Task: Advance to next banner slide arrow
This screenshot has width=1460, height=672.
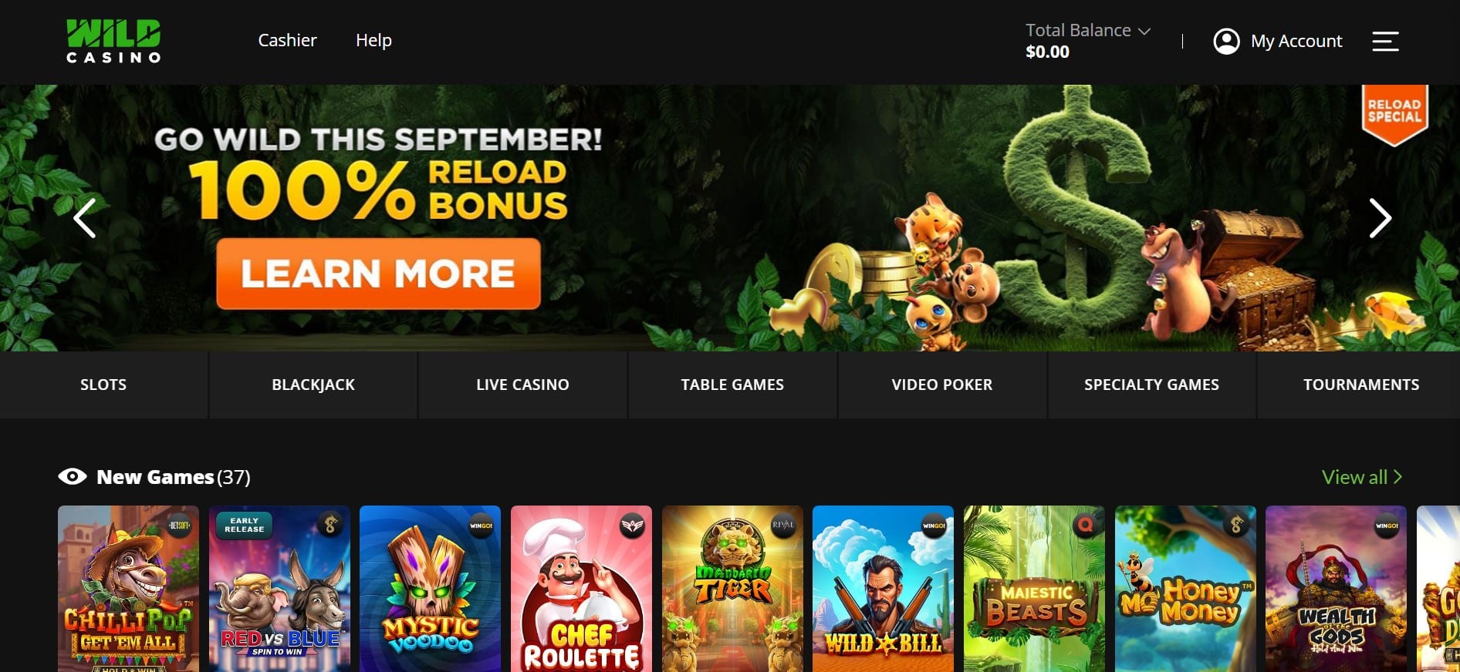Action: tap(1380, 218)
